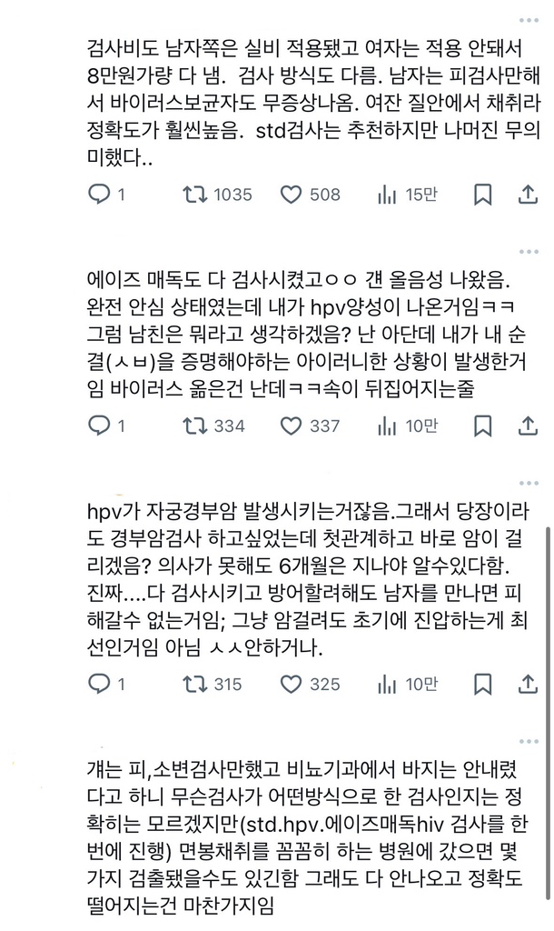Share the tweet with 337 likes

528,425
